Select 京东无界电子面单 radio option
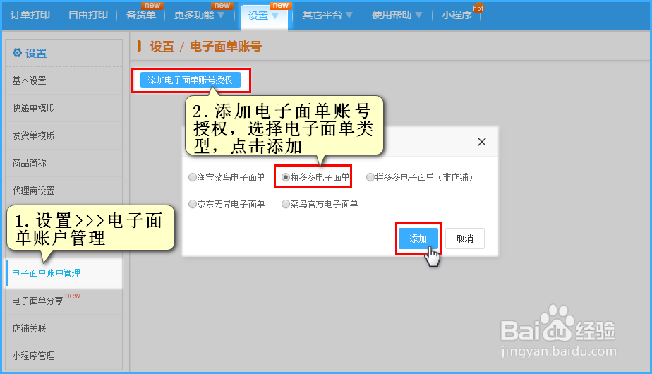The image size is (652, 374). tap(192, 204)
